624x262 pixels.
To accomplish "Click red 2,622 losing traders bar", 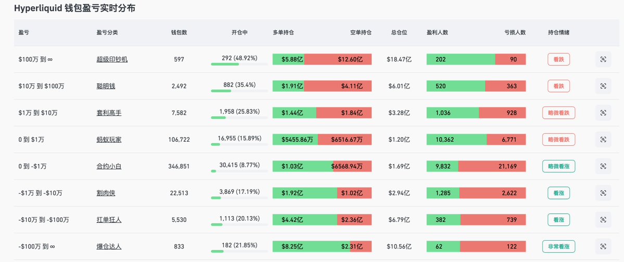I will coord(493,193).
